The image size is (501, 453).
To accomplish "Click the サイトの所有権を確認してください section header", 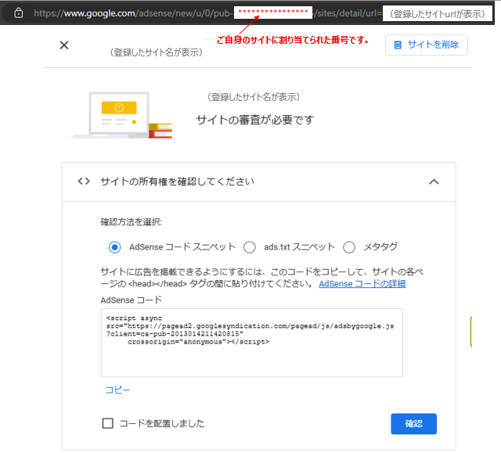I will click(x=177, y=182).
